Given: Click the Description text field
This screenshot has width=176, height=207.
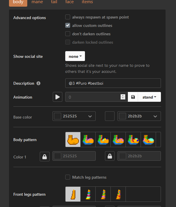Looking at the screenshot, I should 113,83.
